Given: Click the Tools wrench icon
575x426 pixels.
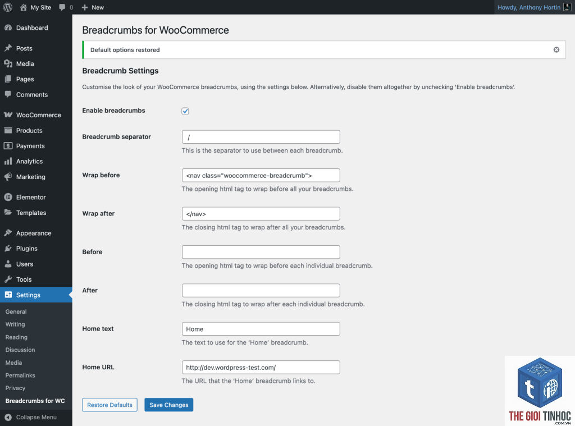Looking at the screenshot, I should point(8,280).
